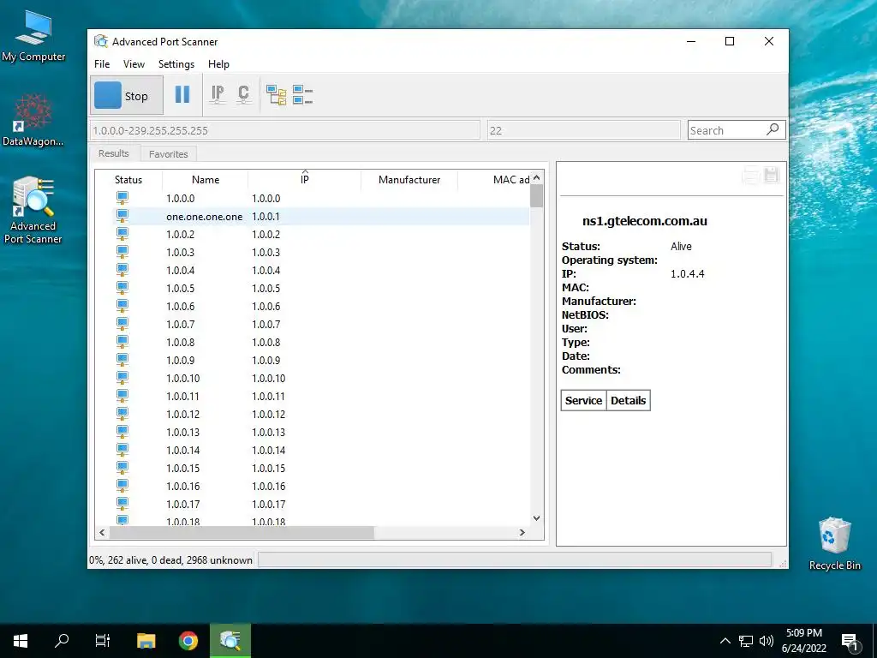
Task: Click the computer icon of host 1.0.0.4
Action: (122, 270)
